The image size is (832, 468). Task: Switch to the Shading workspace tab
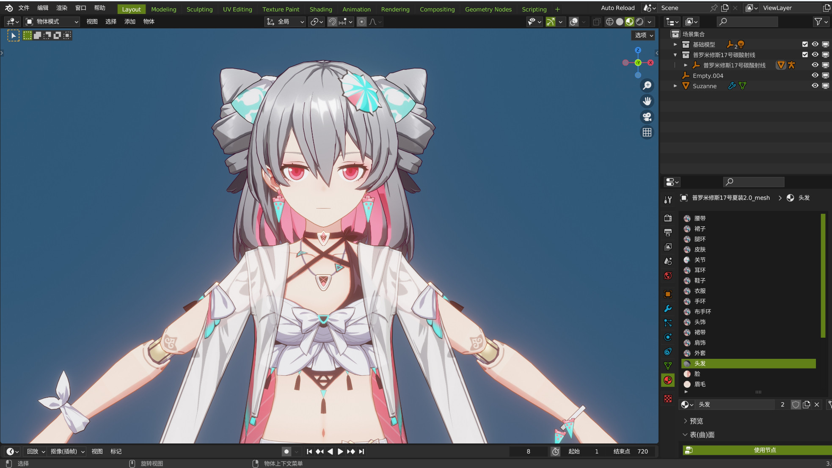click(320, 9)
